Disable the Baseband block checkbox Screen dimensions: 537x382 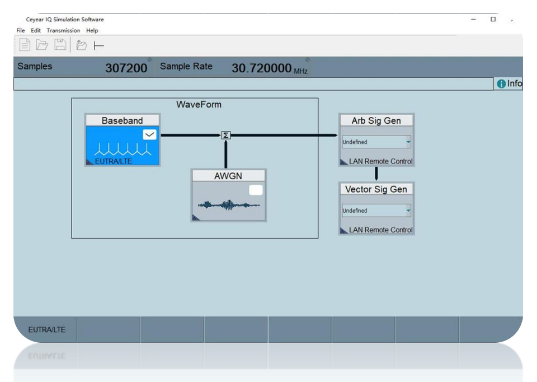[150, 134]
